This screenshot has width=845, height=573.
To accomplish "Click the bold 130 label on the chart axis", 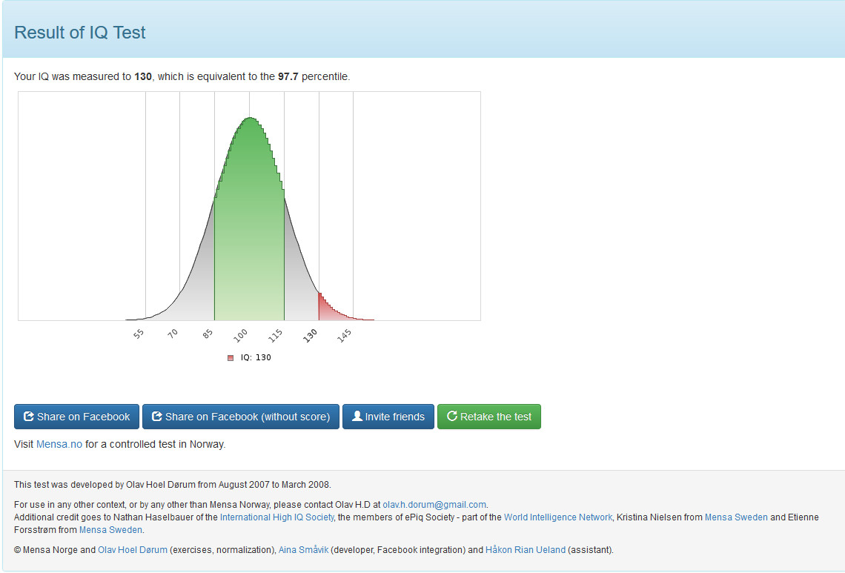I will pos(310,334).
